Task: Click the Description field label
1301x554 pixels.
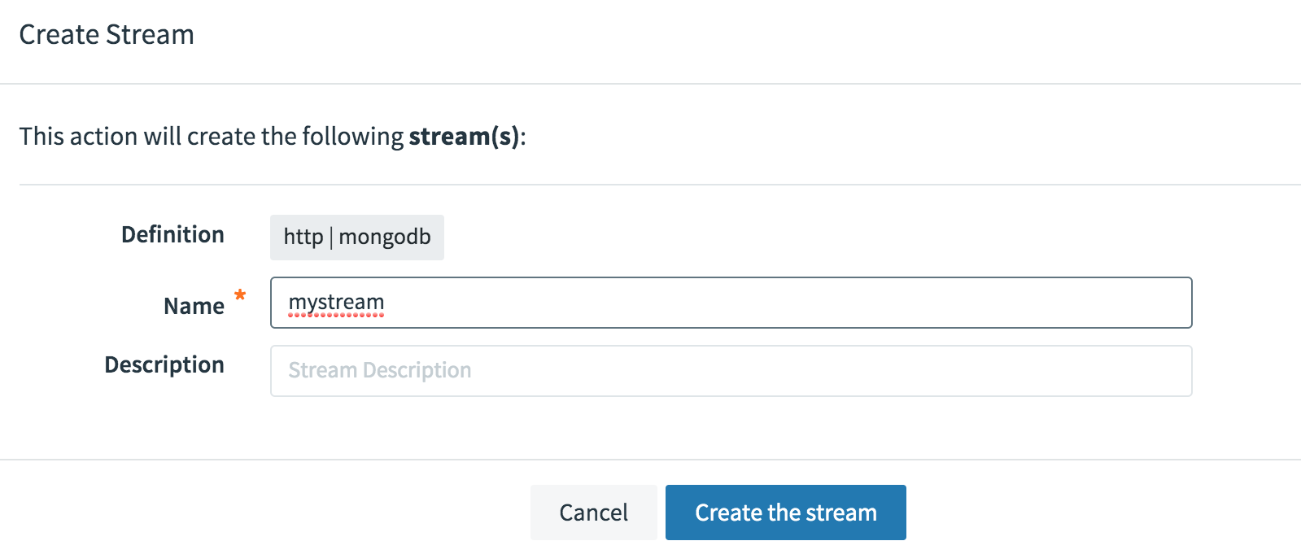Action: [x=164, y=364]
